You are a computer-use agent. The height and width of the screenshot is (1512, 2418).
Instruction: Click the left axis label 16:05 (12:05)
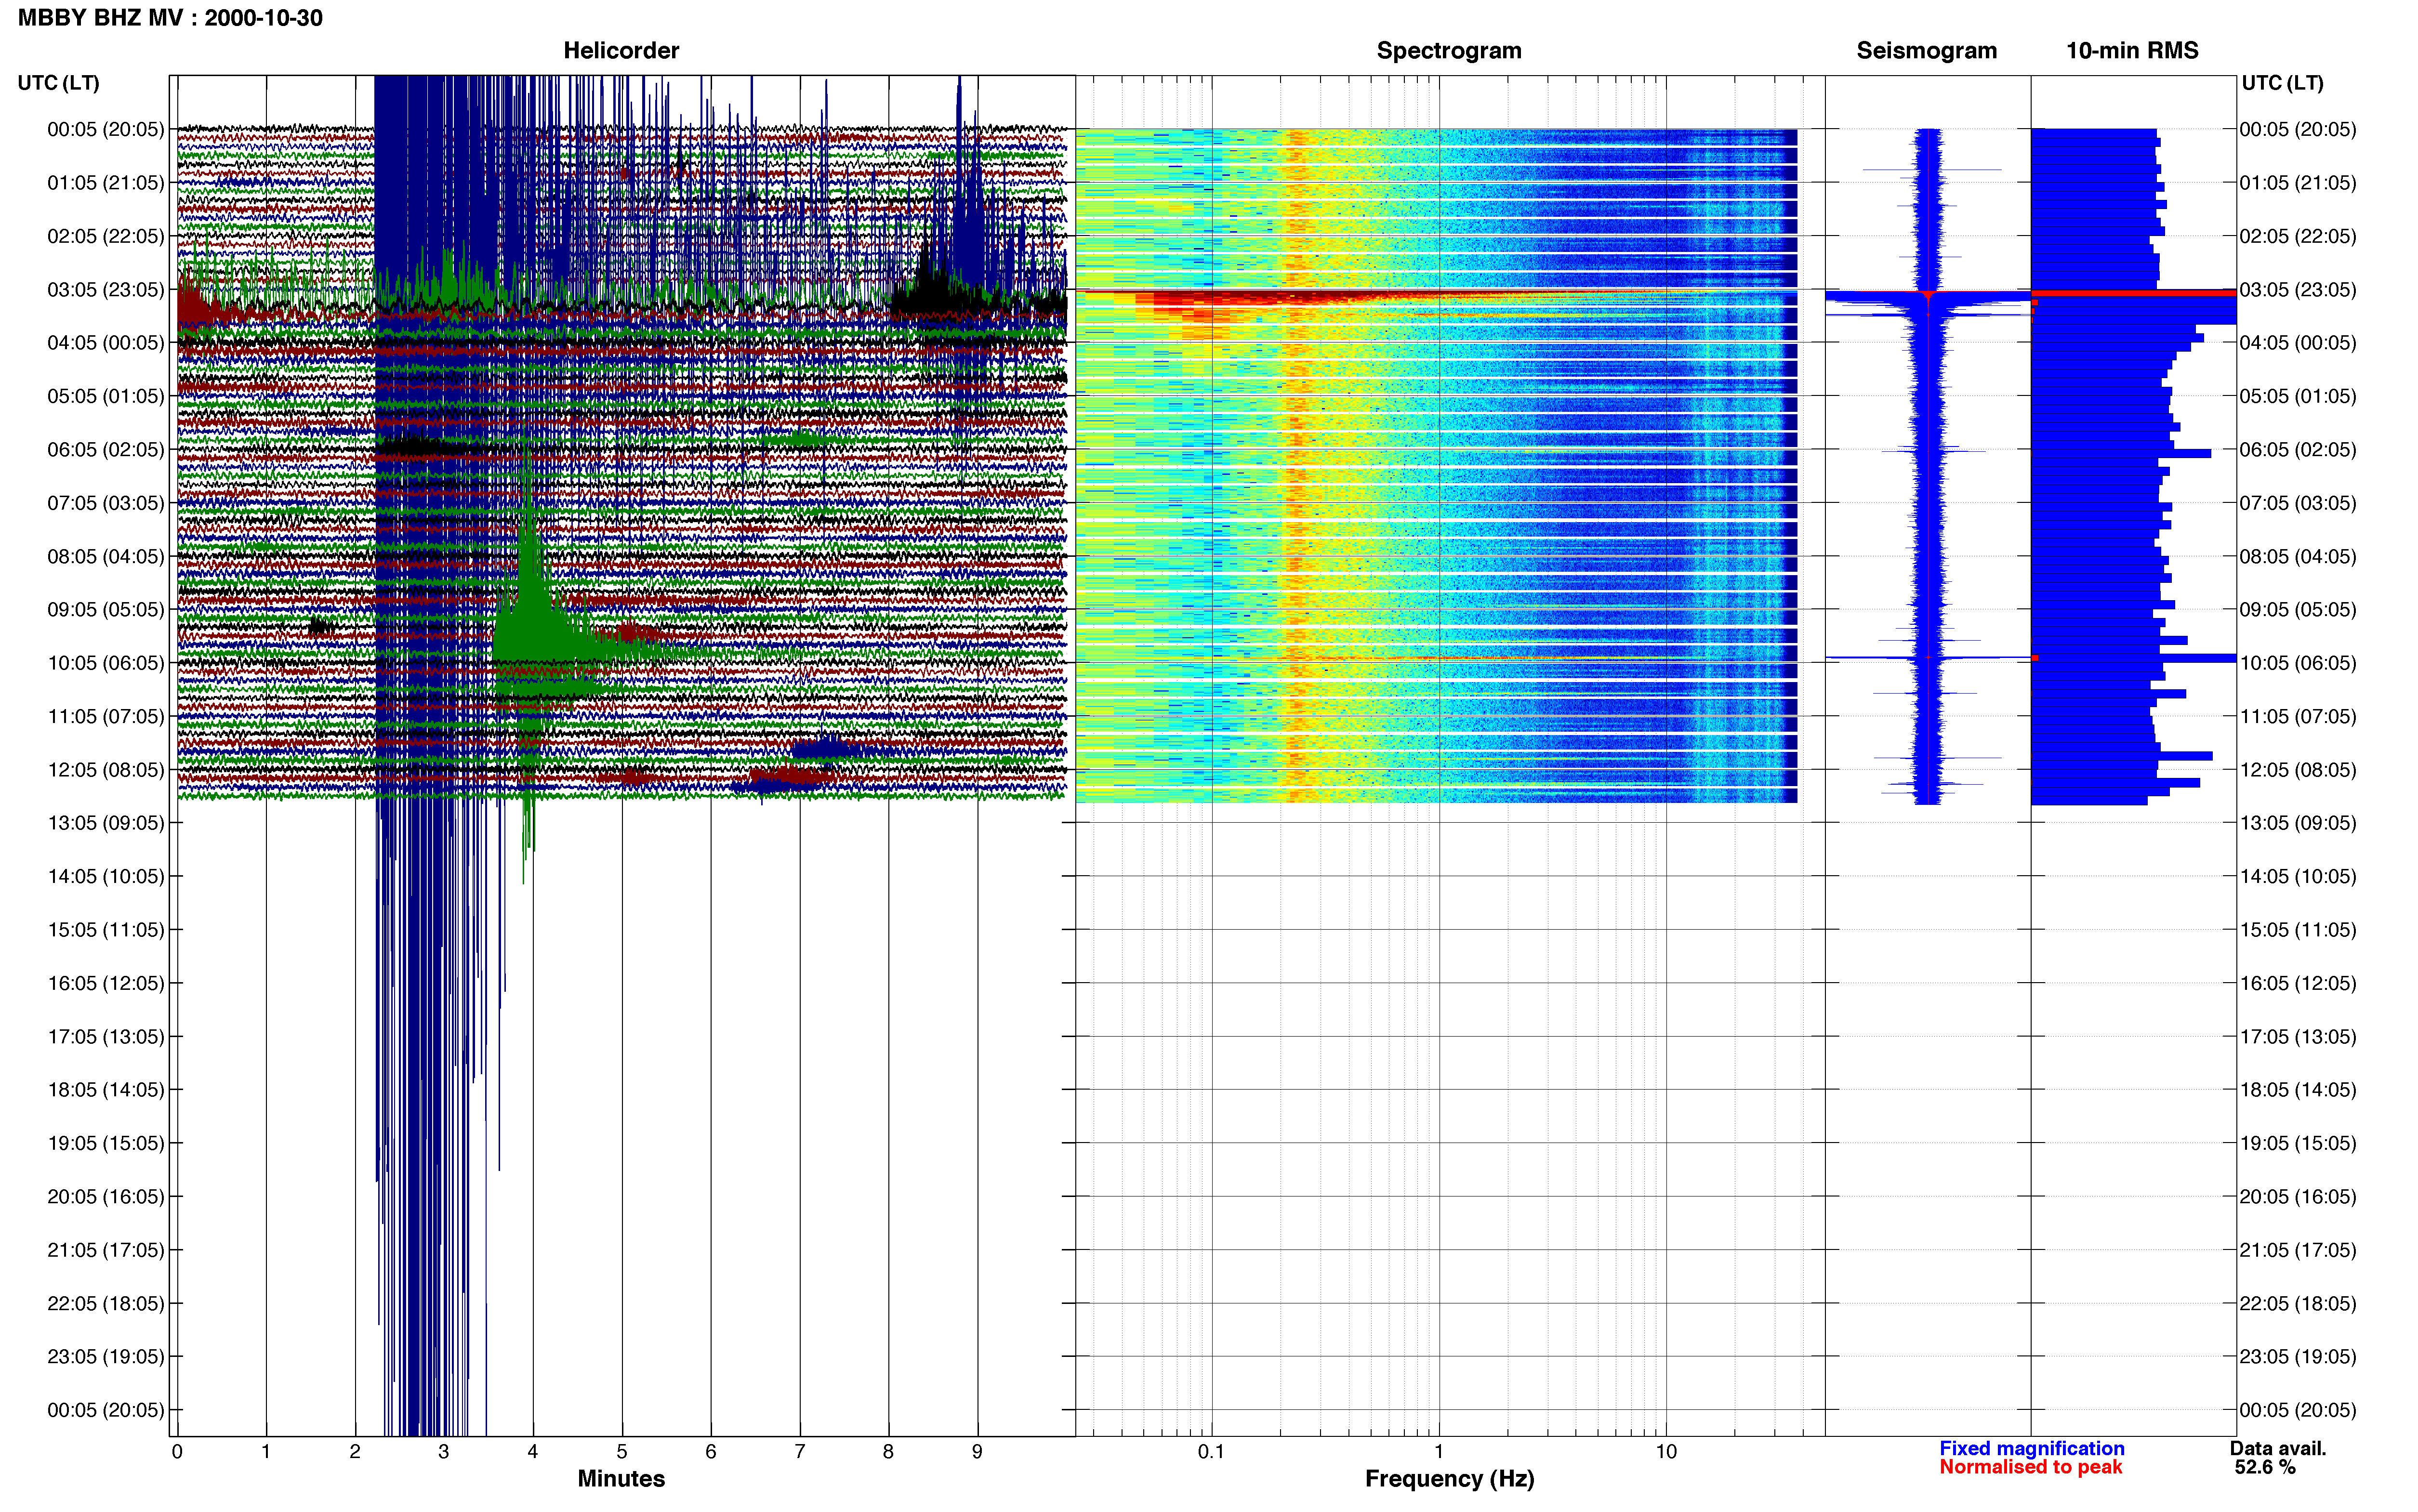(x=106, y=983)
